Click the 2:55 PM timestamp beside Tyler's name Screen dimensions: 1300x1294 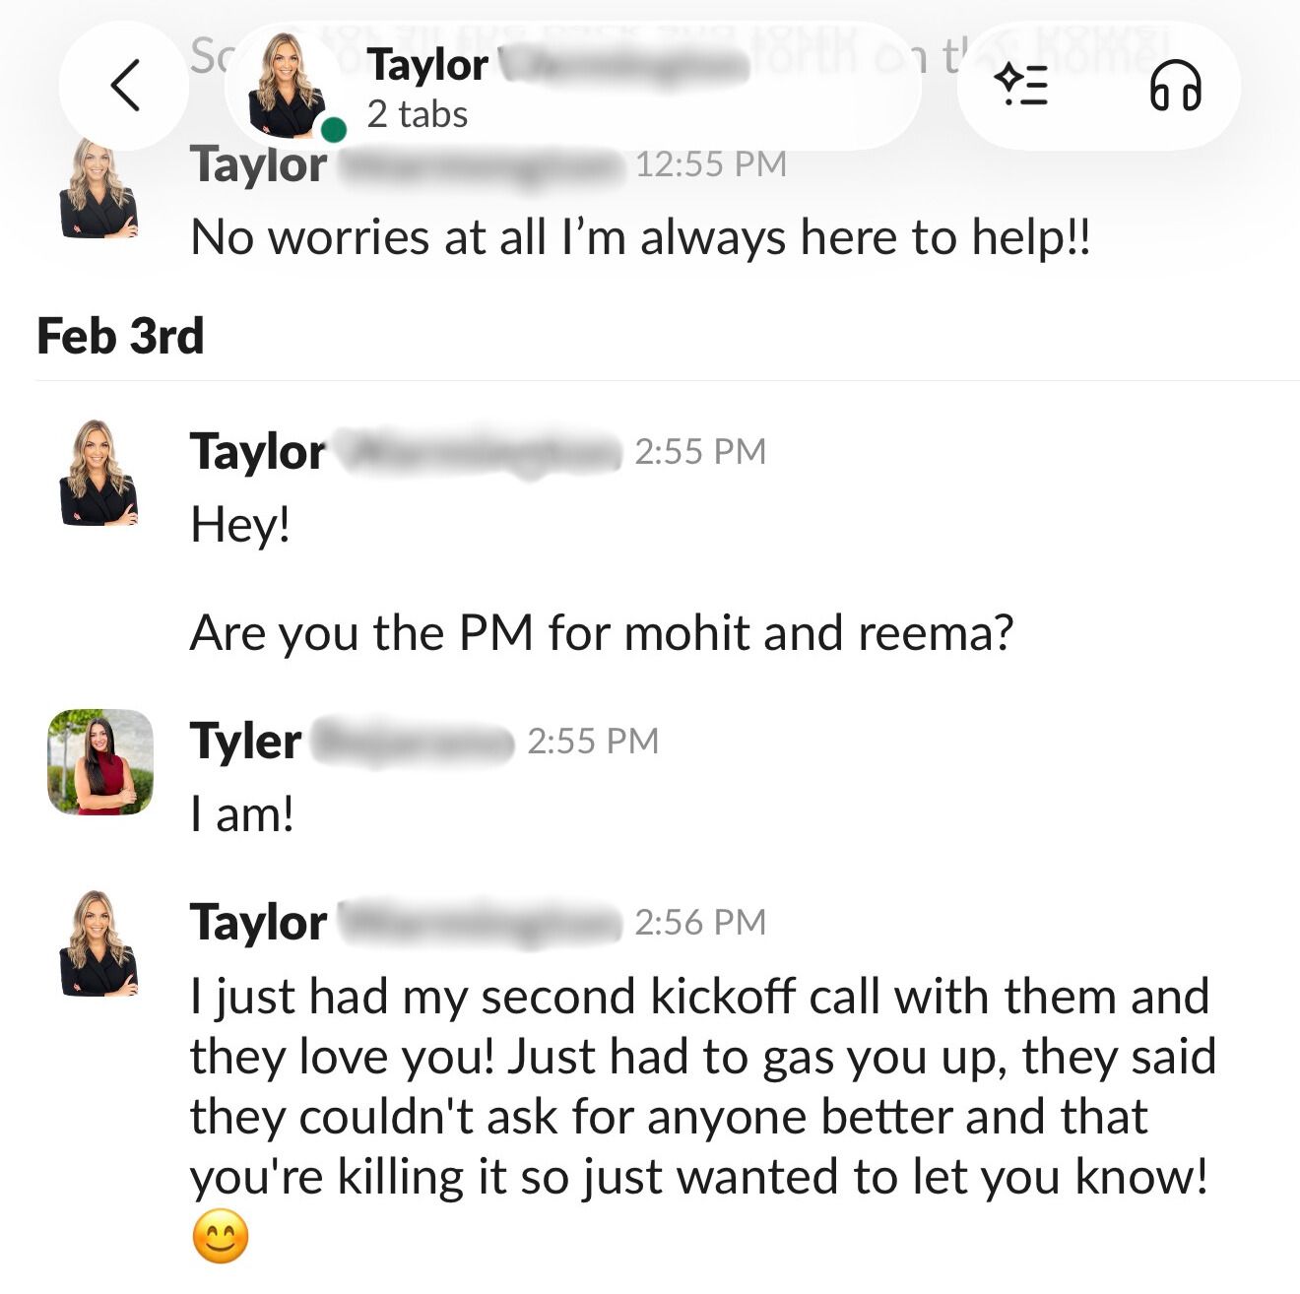(x=592, y=741)
